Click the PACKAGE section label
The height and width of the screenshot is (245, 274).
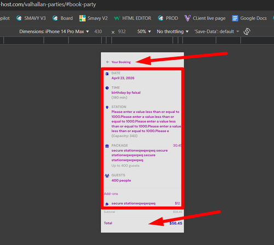119,146
